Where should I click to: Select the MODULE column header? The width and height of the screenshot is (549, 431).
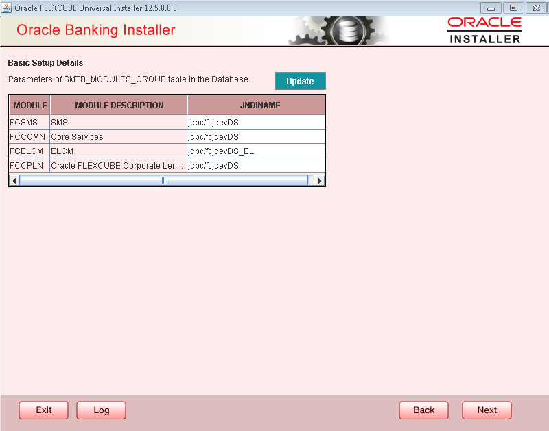pyautogui.click(x=29, y=105)
